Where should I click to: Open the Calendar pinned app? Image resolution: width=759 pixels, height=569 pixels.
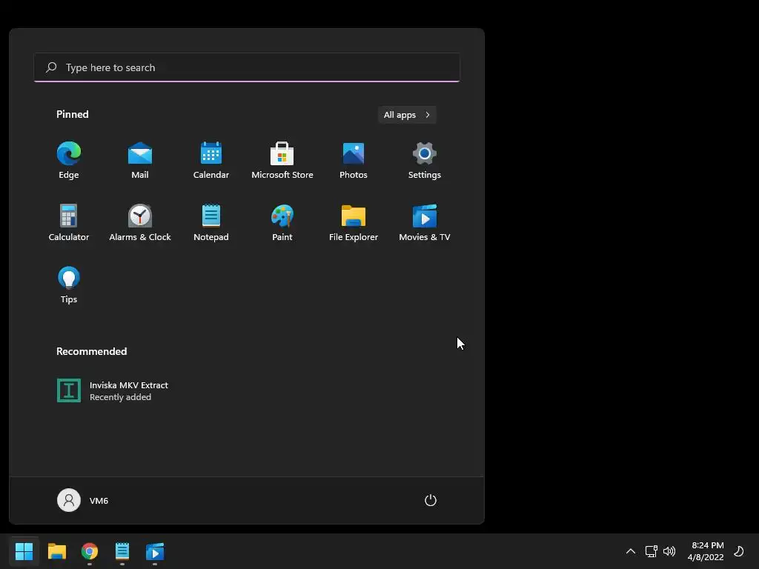click(211, 161)
